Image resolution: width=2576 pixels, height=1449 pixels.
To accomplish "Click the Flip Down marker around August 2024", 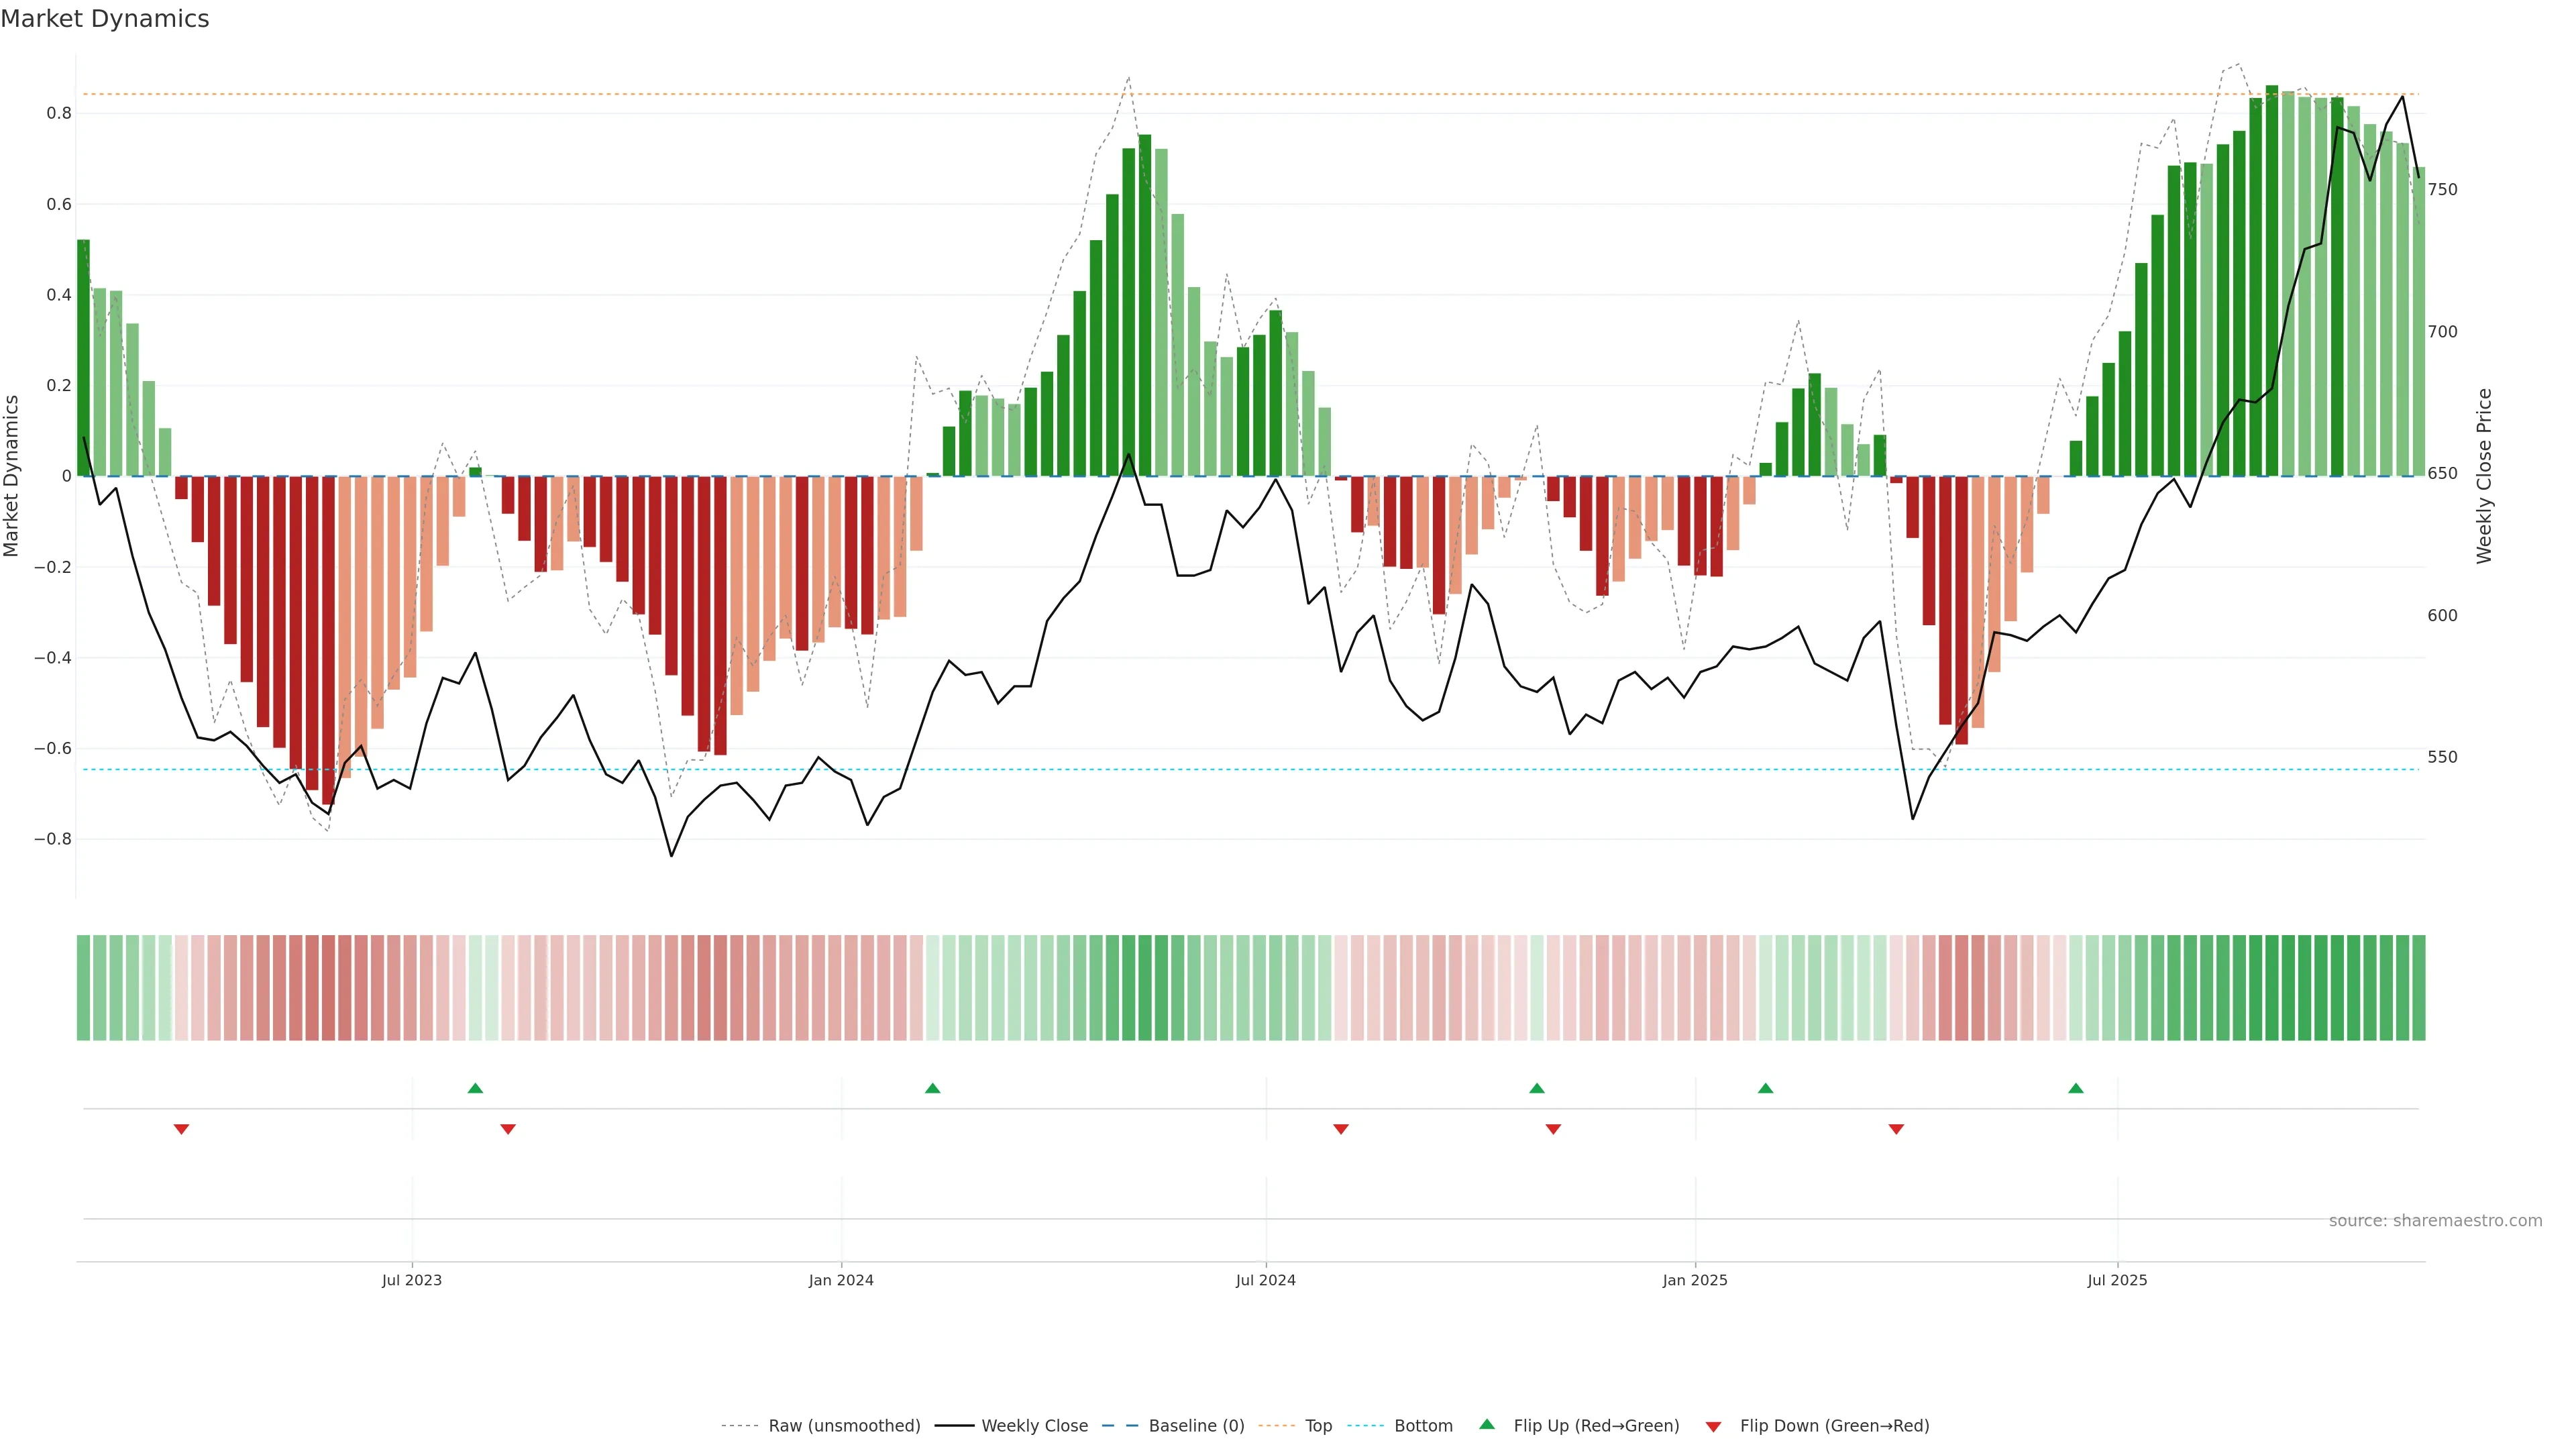I will (1341, 1129).
